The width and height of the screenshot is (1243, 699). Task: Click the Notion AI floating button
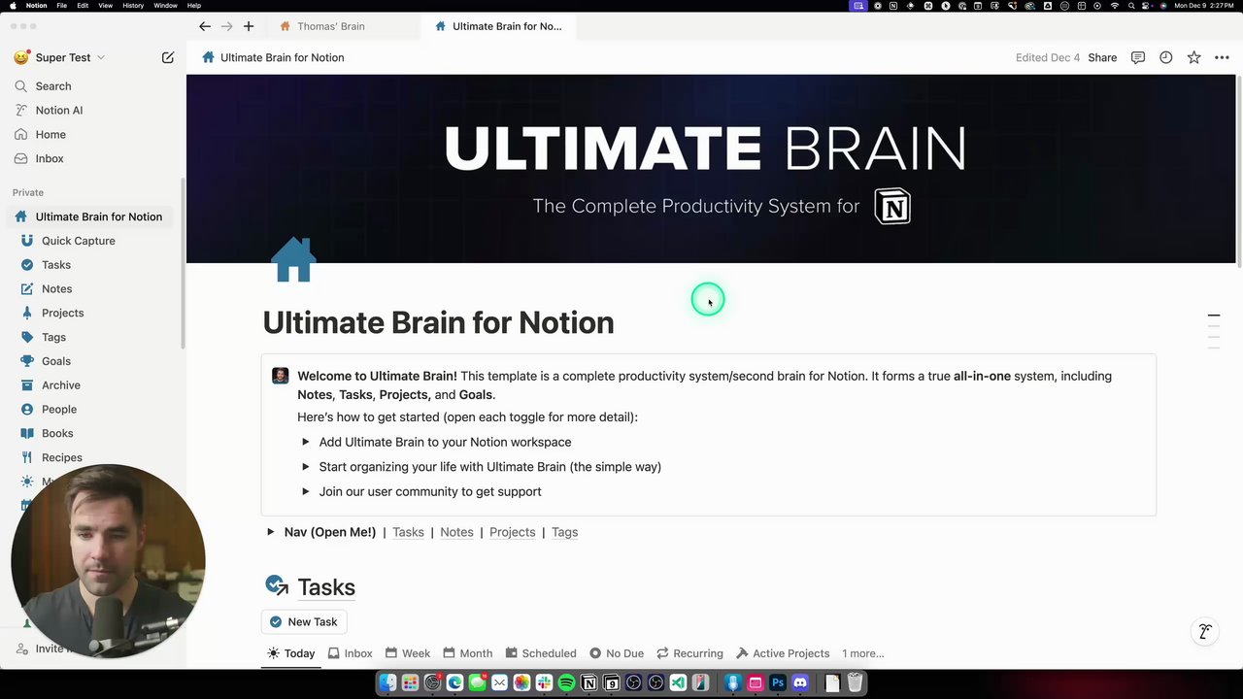tap(1205, 632)
